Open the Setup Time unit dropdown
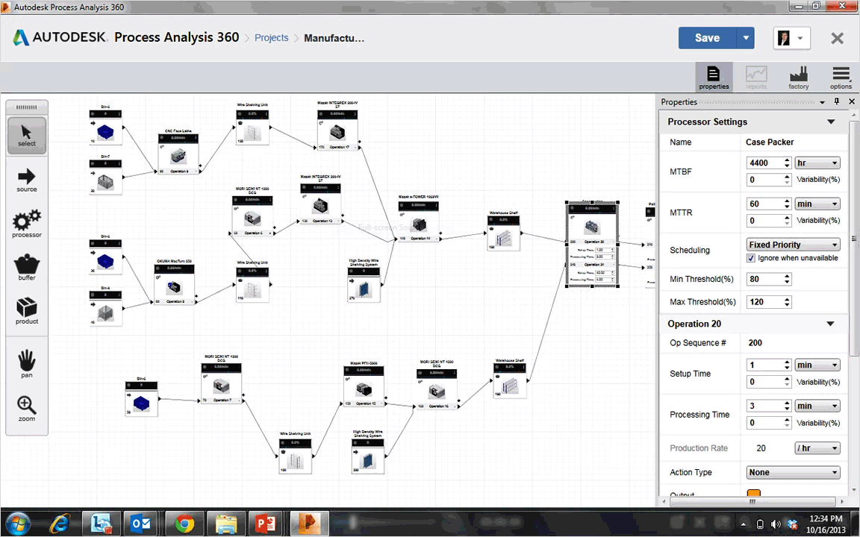Viewport: 860px width, 537px height. pyautogui.click(x=817, y=365)
